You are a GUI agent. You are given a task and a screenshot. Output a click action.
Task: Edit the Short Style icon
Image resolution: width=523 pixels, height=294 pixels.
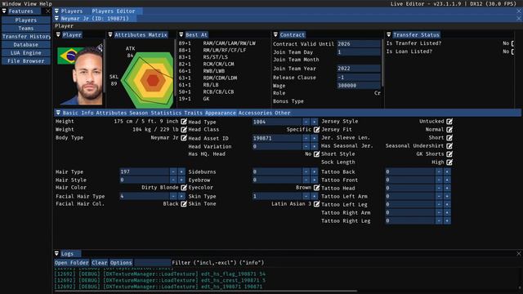(449, 154)
